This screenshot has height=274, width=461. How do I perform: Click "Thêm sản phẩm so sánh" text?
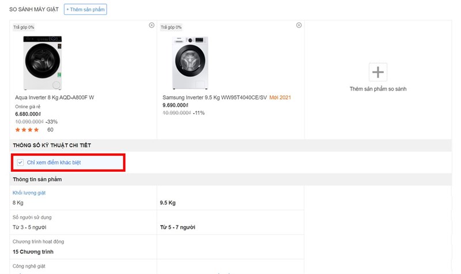378,89
